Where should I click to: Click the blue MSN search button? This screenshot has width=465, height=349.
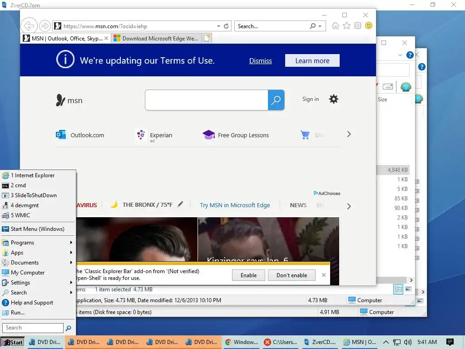pyautogui.click(x=276, y=100)
